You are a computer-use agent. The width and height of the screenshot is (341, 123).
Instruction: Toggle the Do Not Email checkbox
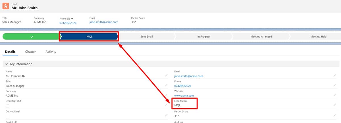7,116
